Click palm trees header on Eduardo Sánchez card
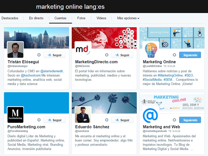 click(104, 103)
